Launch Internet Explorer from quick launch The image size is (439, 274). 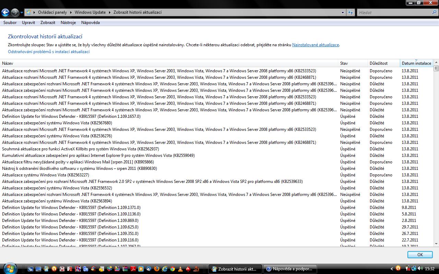(x=165, y=269)
